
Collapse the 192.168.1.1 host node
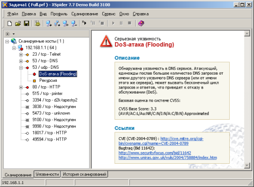[x=14, y=48]
